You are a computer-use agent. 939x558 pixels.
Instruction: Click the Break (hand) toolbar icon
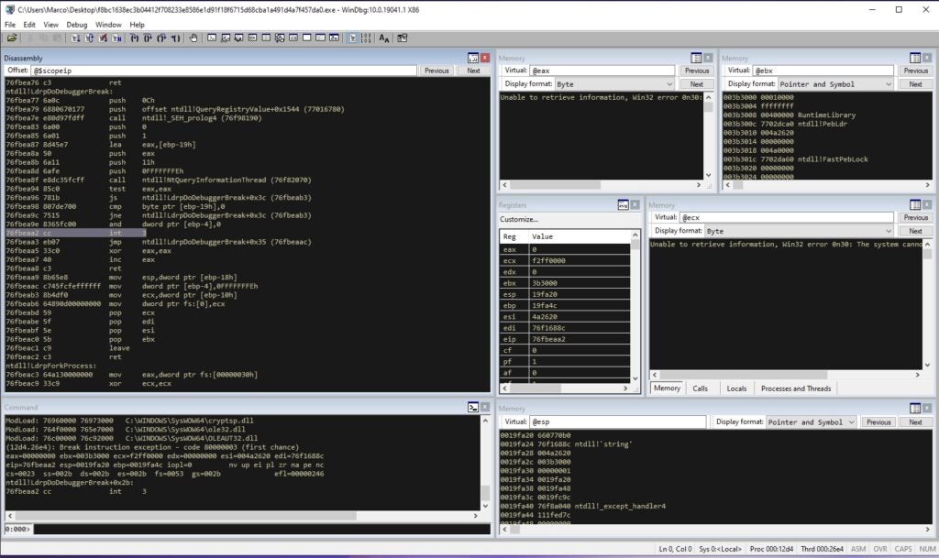click(193, 38)
